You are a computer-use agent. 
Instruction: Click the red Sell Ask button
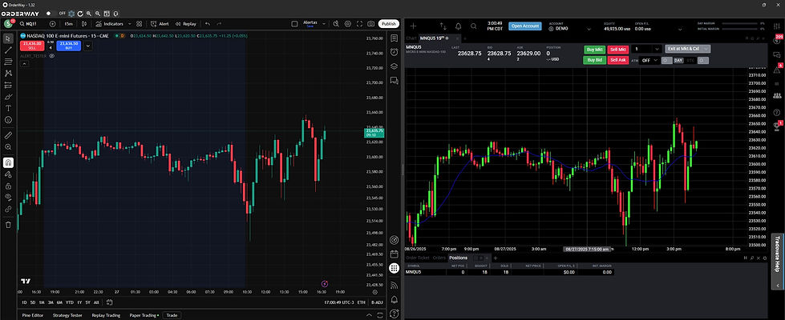[617, 60]
